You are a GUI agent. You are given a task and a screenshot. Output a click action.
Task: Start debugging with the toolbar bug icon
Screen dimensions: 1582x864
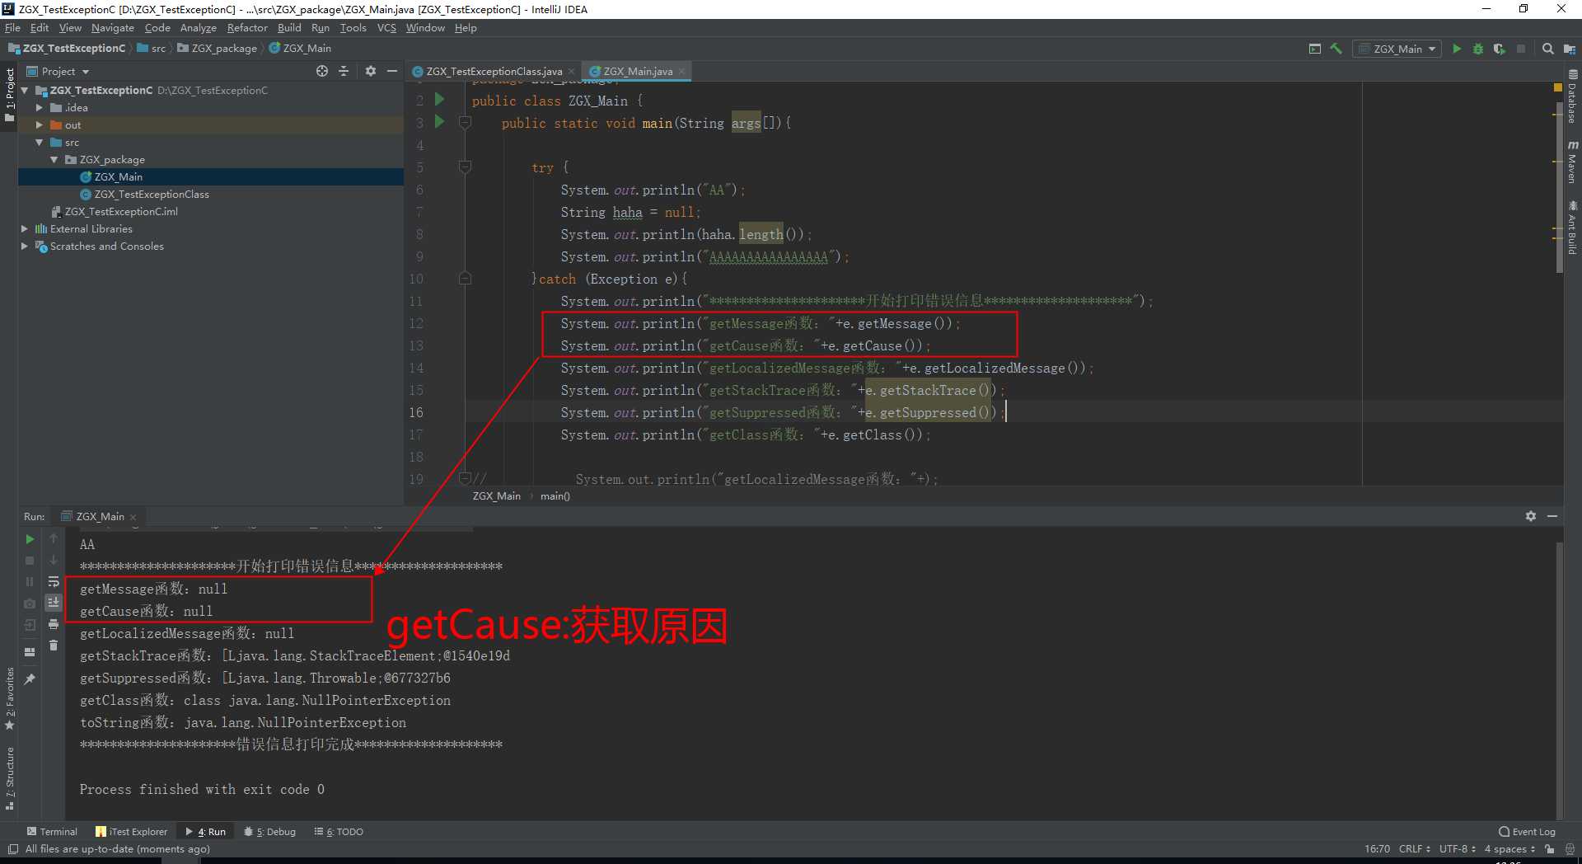coord(1477,49)
